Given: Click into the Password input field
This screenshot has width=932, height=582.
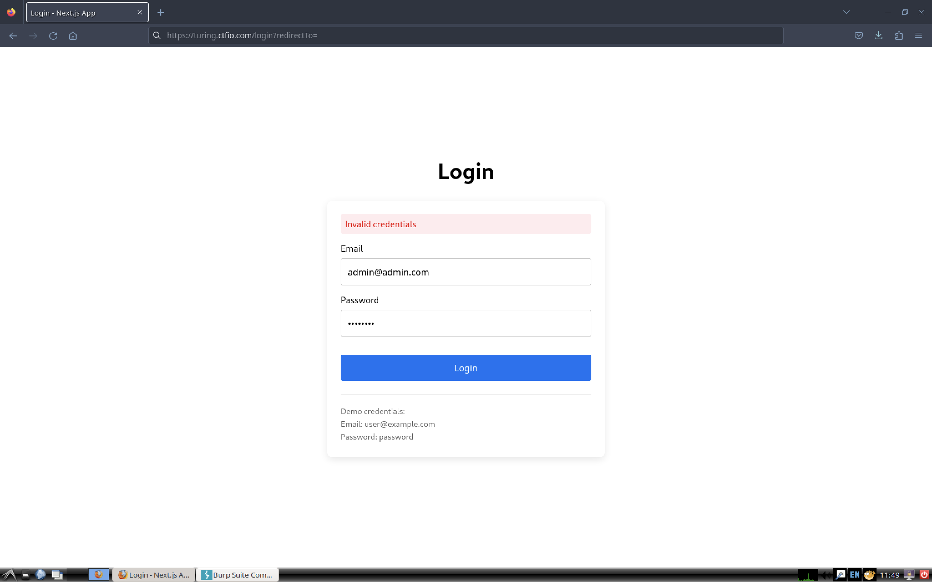Looking at the screenshot, I should coord(466,323).
